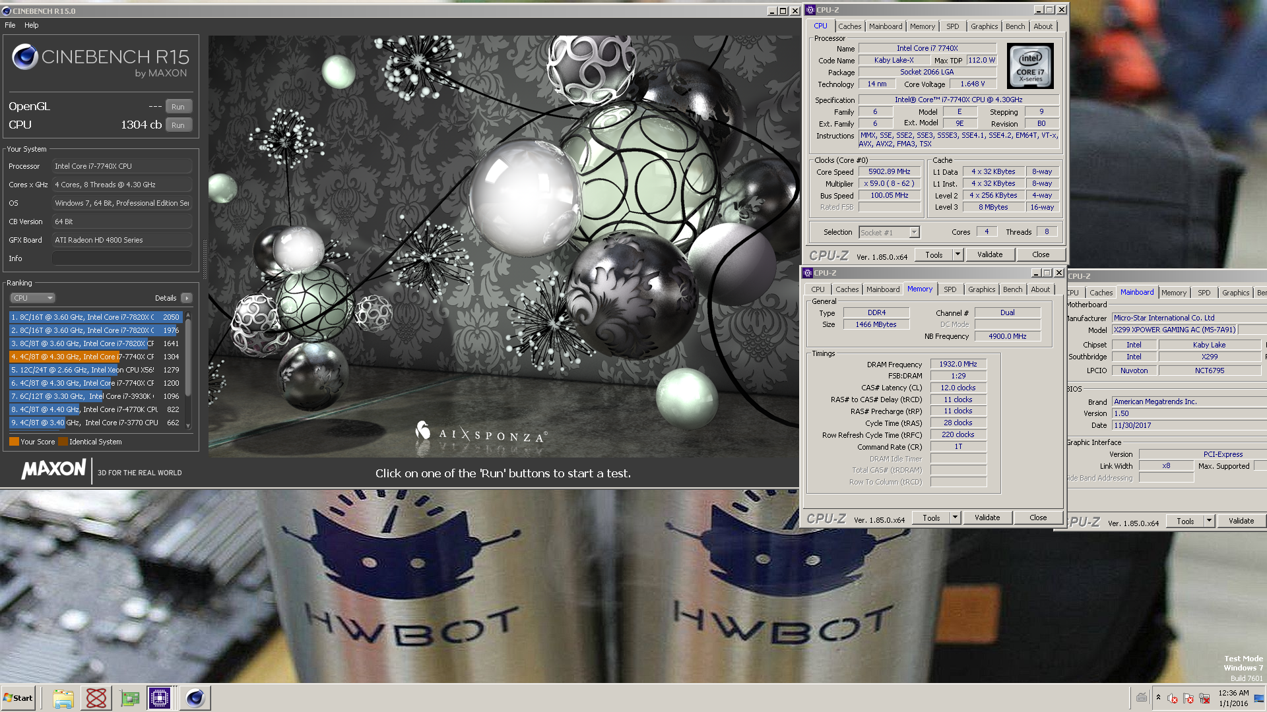The height and width of the screenshot is (712, 1267).
Task: Open the green circuit board taskbar icon
Action: tap(129, 698)
